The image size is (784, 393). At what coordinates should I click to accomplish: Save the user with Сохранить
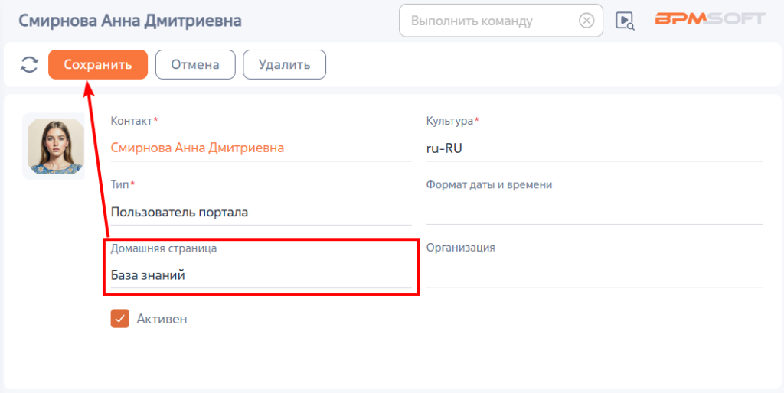[x=98, y=64]
